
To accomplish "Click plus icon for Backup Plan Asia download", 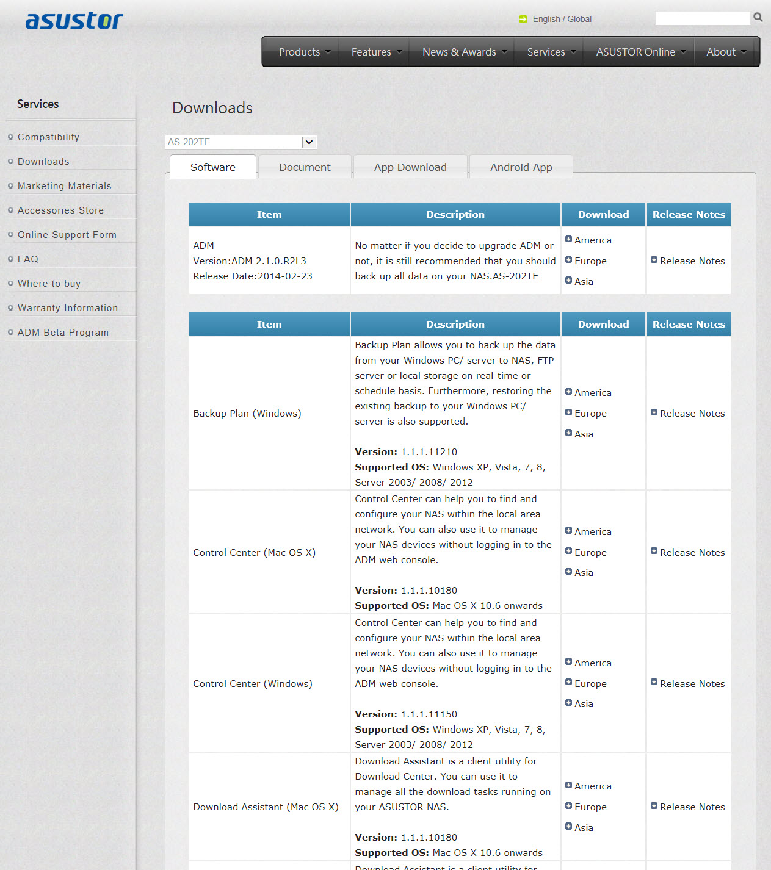I will coord(568,433).
